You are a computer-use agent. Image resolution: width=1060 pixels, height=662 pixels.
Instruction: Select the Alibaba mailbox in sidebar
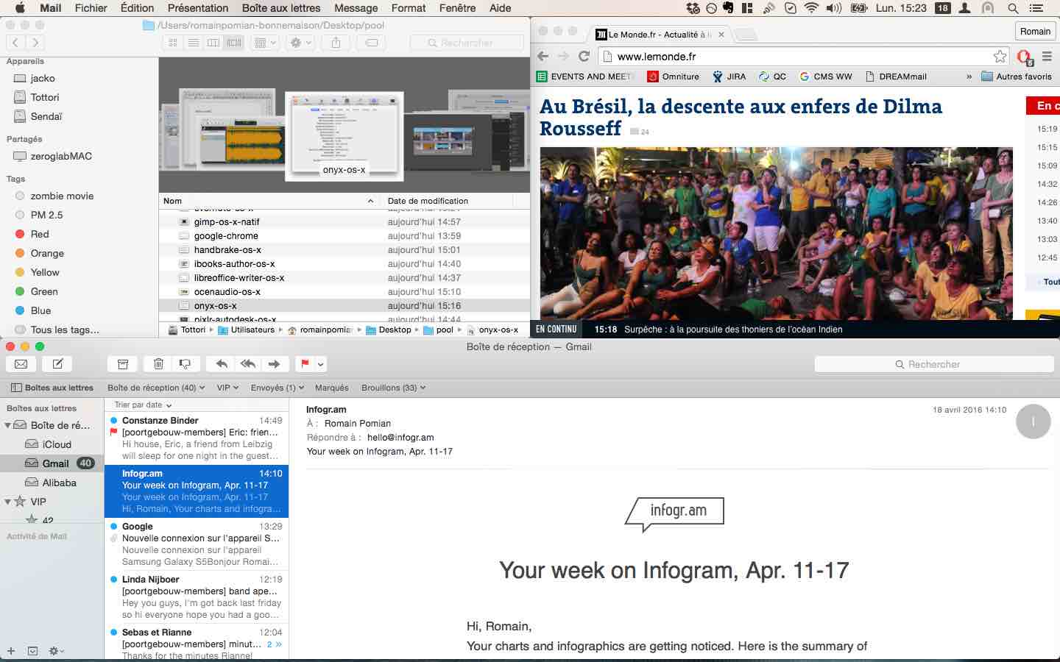pos(52,483)
